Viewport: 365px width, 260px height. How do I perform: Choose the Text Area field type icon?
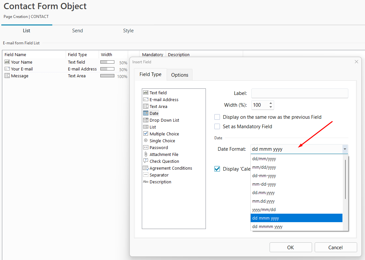point(145,106)
